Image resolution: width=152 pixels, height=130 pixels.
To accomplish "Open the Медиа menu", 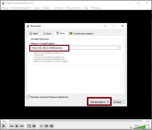I will [5, 8].
